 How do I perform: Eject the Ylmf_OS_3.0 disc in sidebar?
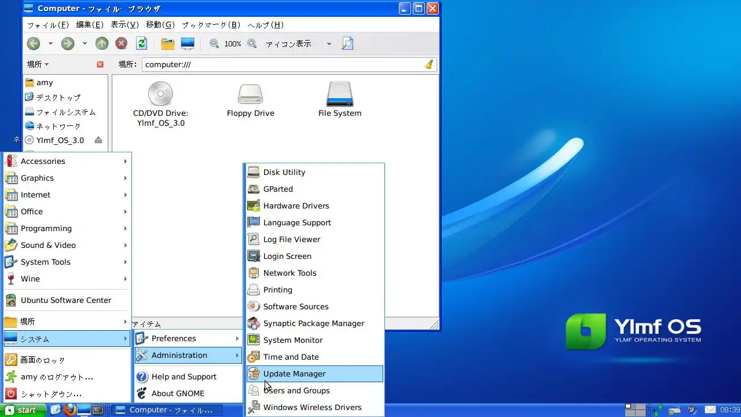(x=98, y=140)
